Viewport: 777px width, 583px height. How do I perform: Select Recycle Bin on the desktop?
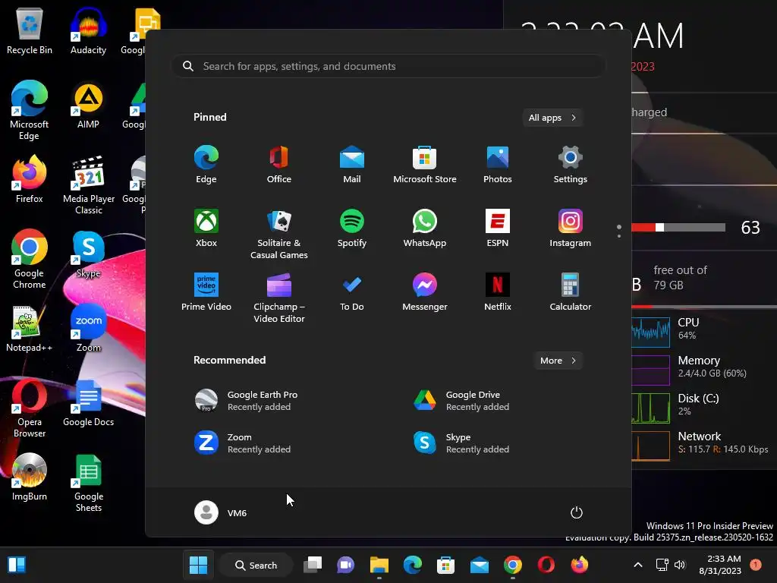(30, 32)
